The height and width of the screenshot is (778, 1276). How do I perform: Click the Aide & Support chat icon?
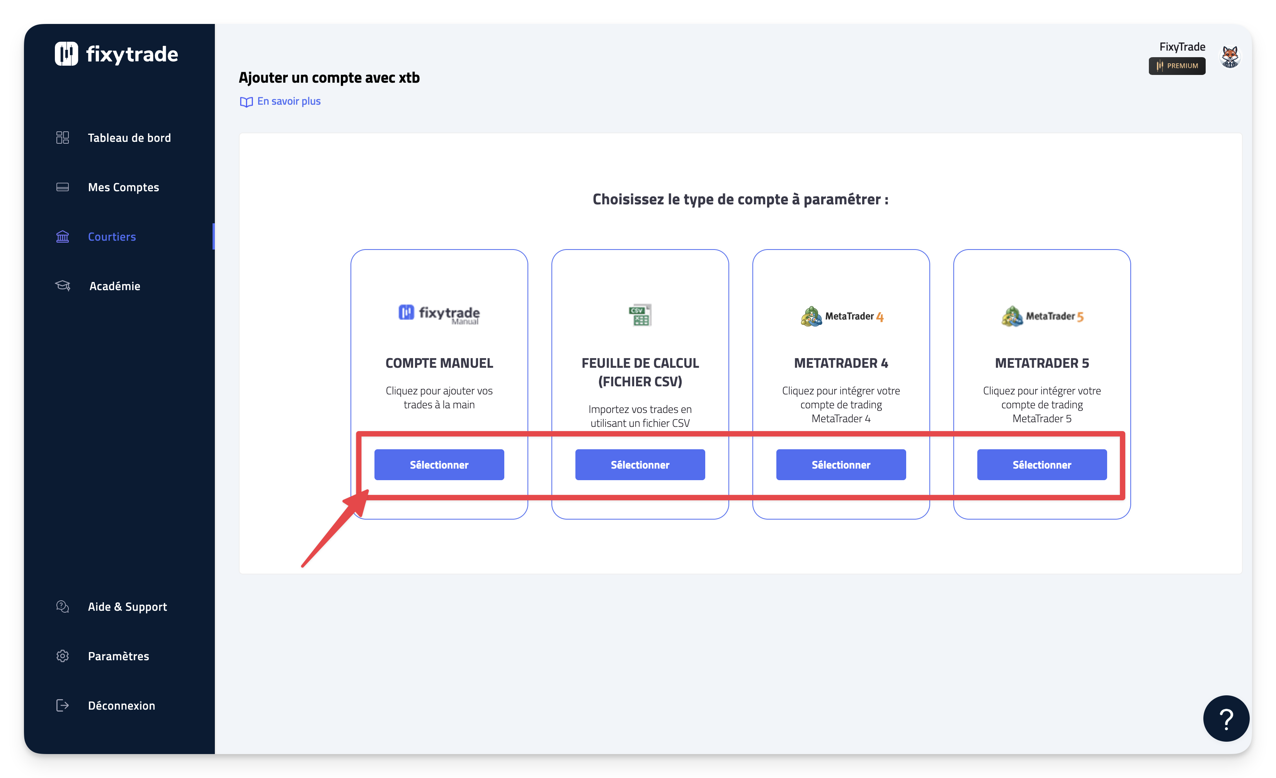click(62, 606)
